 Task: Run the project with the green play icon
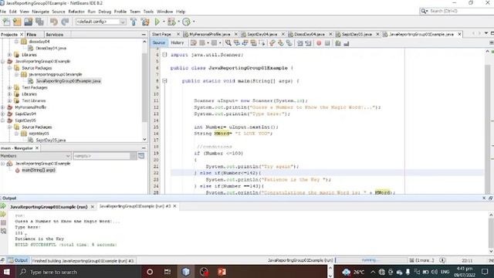(157, 22)
